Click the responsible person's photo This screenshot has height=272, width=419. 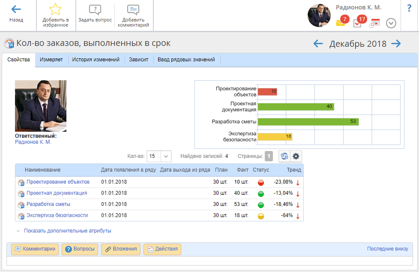[41, 106]
